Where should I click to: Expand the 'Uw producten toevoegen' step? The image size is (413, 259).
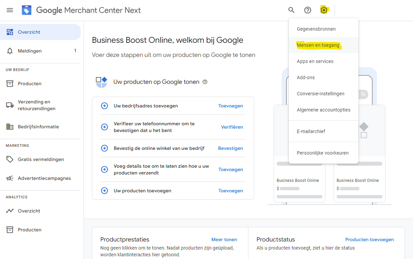104,191
